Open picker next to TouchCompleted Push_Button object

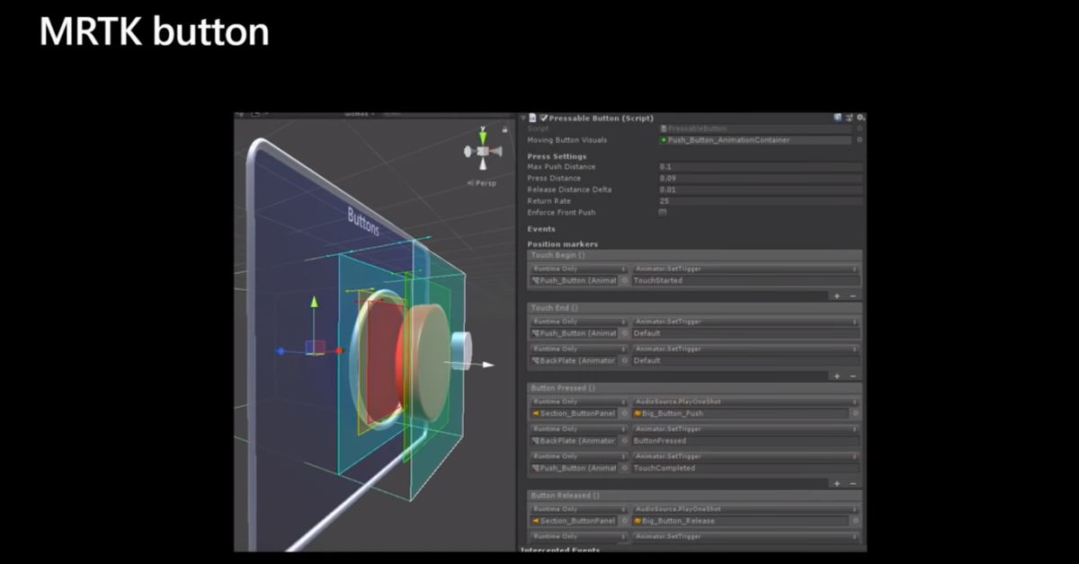625,468
